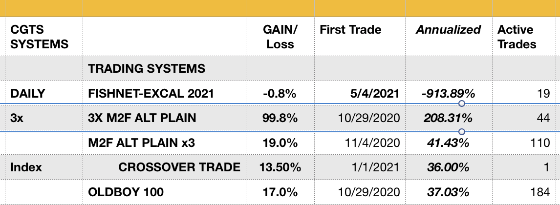Click the 36.00% annualized value
The image size is (560, 205).
point(449,167)
